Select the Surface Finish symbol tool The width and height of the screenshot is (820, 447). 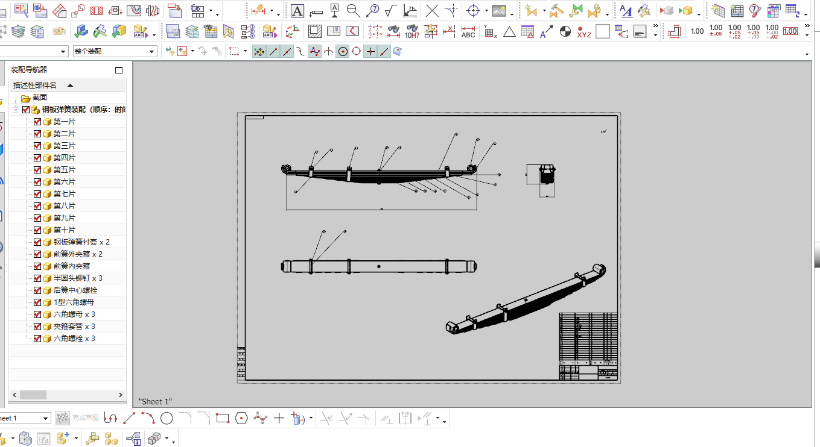390,11
